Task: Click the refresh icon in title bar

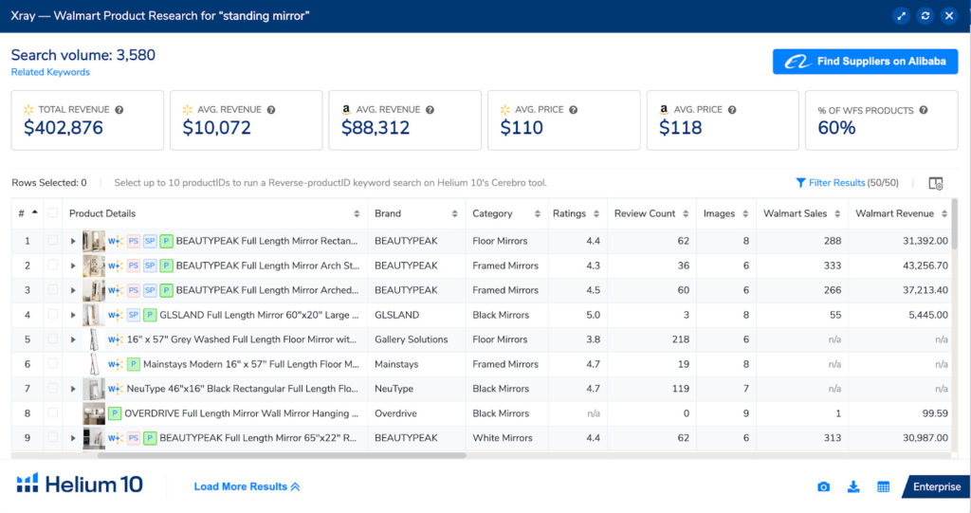Action: point(925,16)
